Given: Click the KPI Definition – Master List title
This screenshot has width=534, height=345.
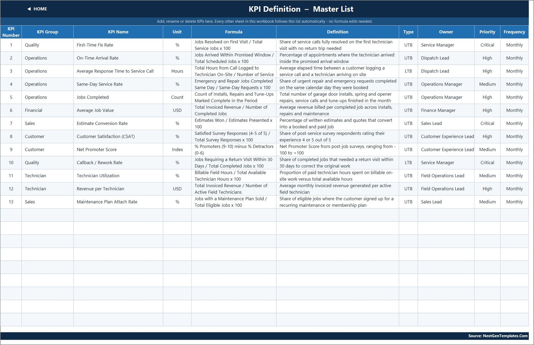Looking at the screenshot, I should [301, 9].
